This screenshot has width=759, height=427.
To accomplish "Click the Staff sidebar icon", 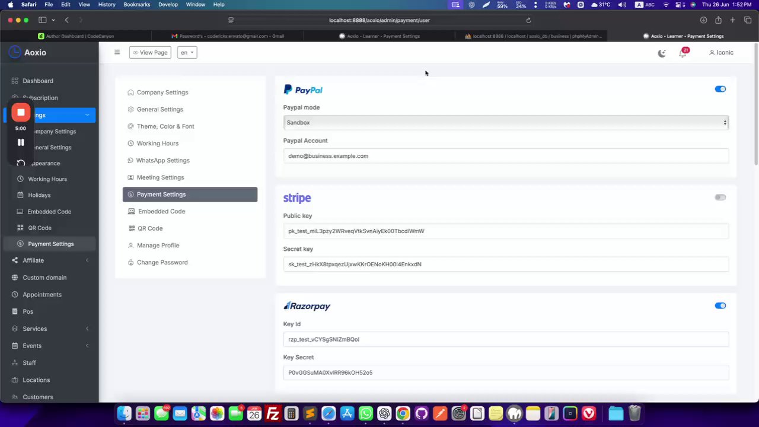I will [15, 363].
